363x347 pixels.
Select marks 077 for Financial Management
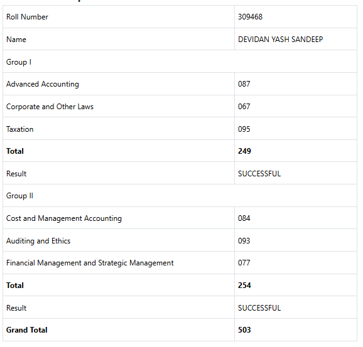tap(244, 263)
